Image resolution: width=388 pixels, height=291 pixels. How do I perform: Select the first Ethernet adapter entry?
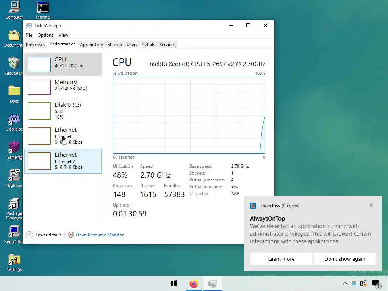pos(63,136)
